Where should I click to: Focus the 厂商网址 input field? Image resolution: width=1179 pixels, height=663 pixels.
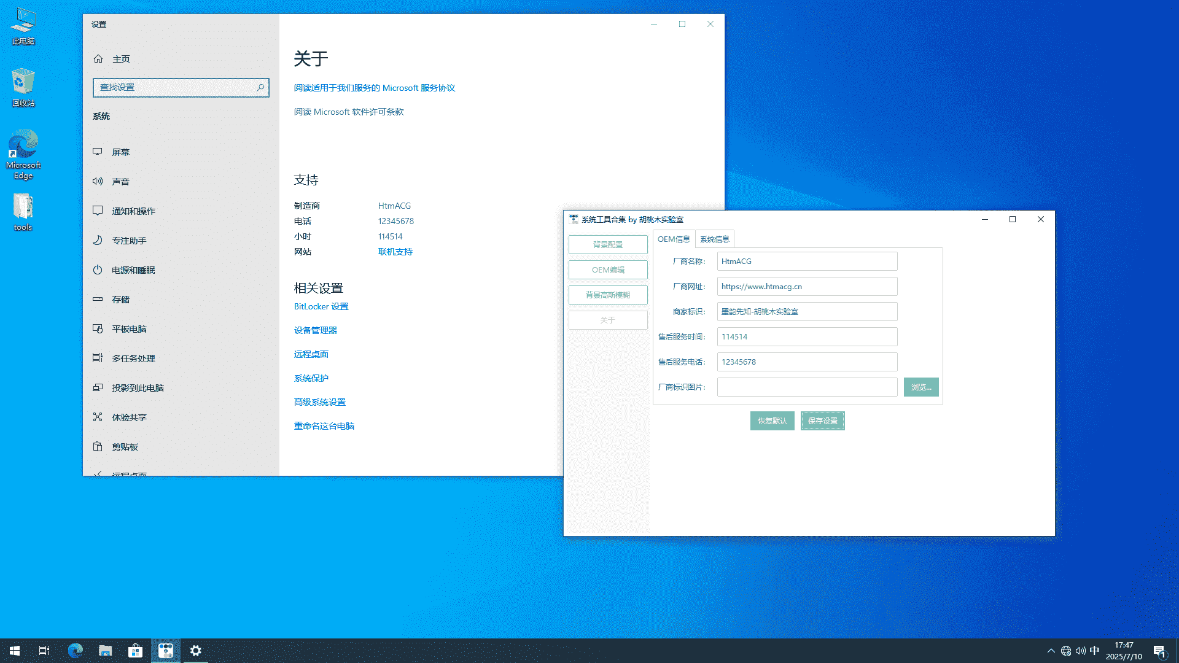pyautogui.click(x=807, y=286)
